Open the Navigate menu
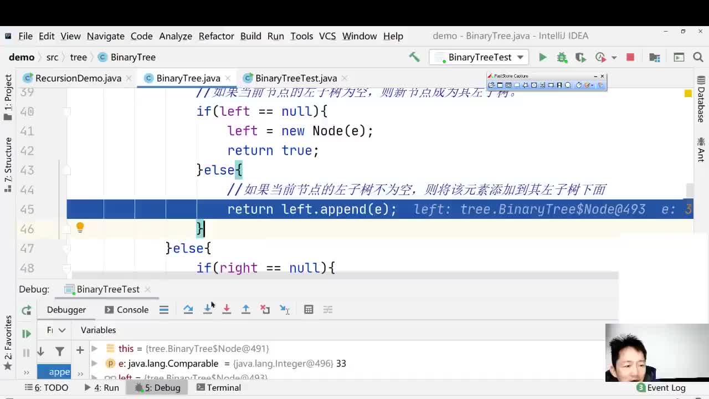Screen dimensions: 709x399 click(x=105, y=36)
